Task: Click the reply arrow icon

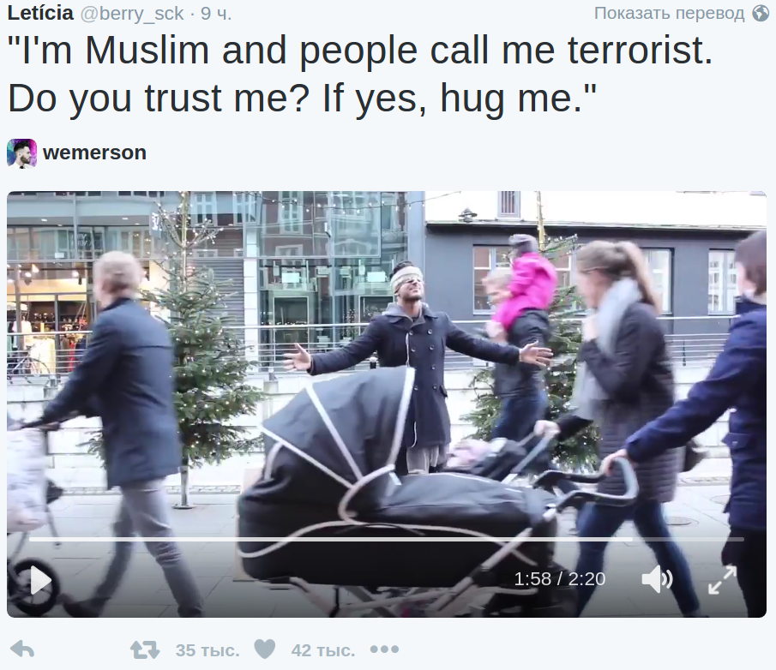Action: (22, 649)
